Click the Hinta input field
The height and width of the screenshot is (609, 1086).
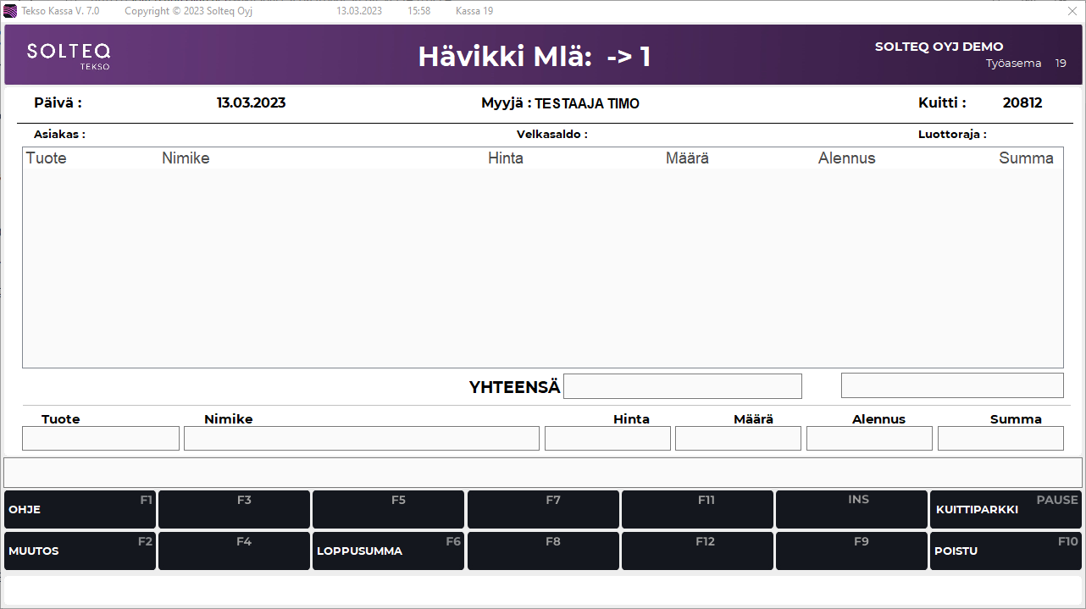(607, 438)
